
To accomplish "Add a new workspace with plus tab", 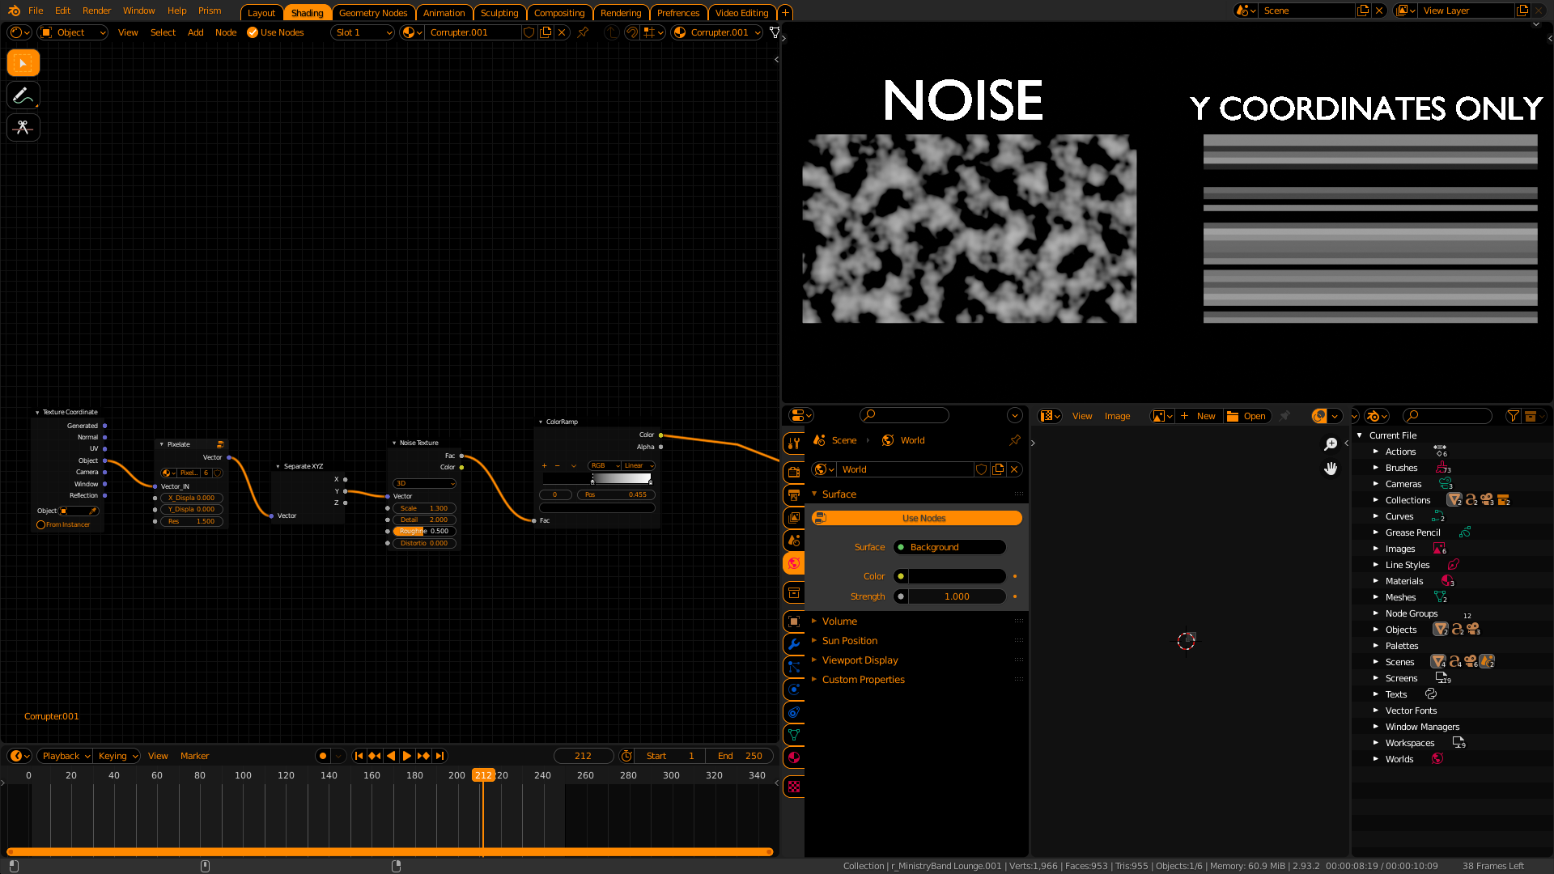I will (785, 13).
